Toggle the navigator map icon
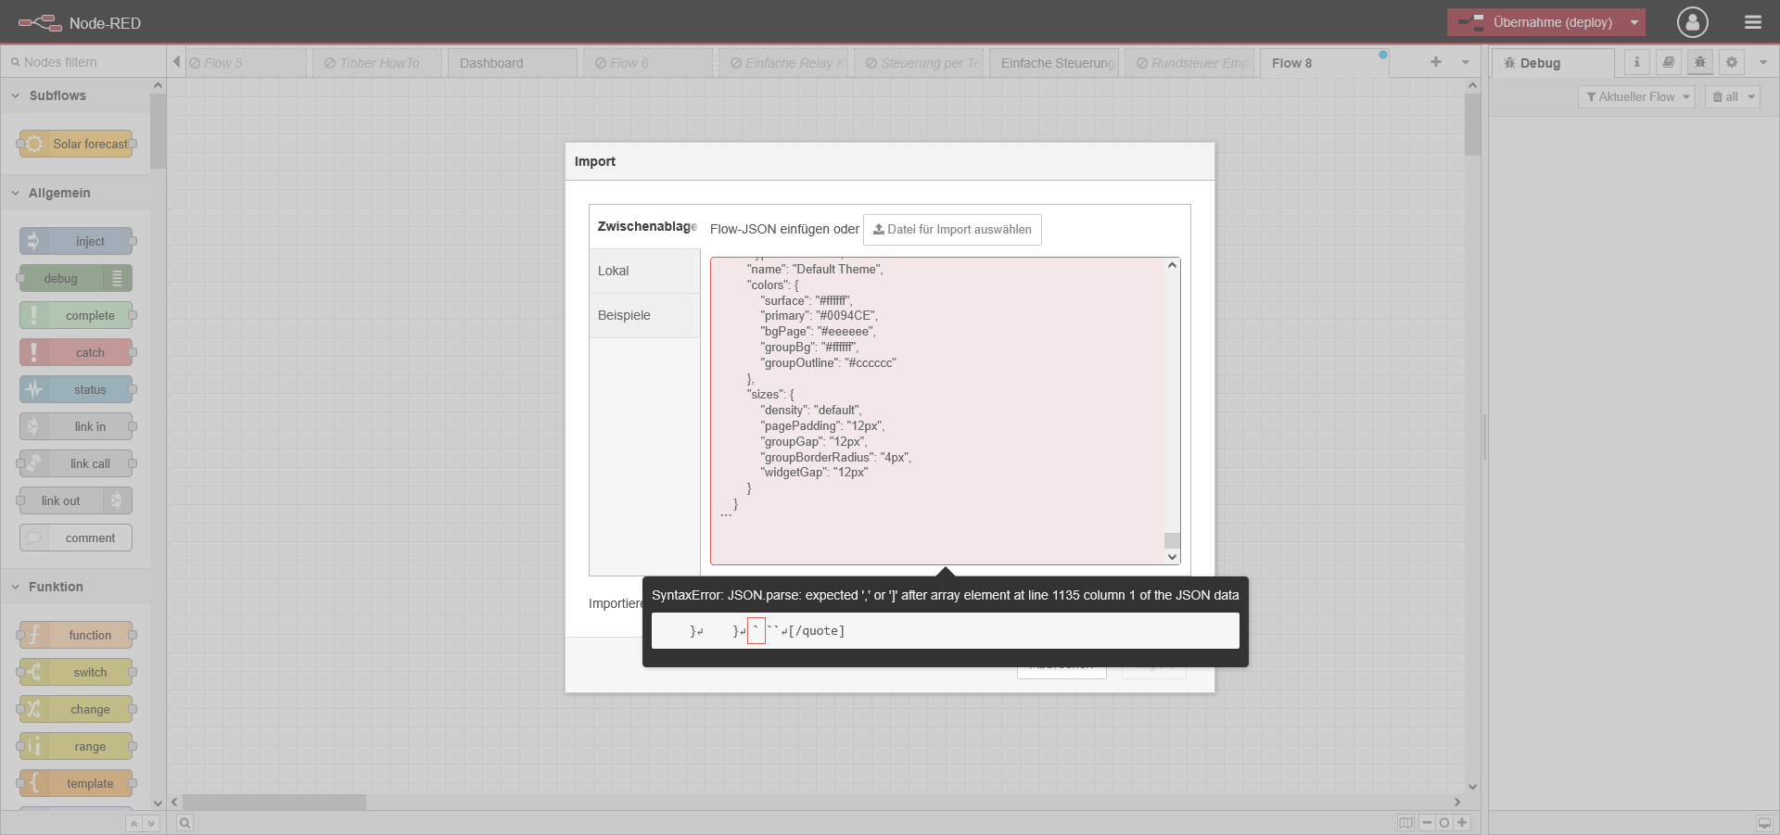The width and height of the screenshot is (1780, 835). pyautogui.click(x=1405, y=823)
